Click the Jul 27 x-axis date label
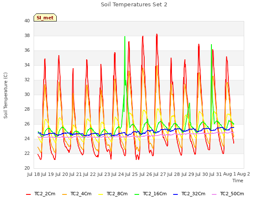 [x=160, y=174]
